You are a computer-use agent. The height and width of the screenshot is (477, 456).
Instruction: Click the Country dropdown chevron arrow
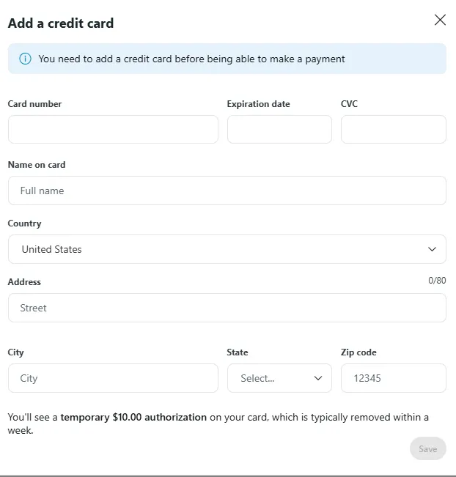pyautogui.click(x=432, y=249)
